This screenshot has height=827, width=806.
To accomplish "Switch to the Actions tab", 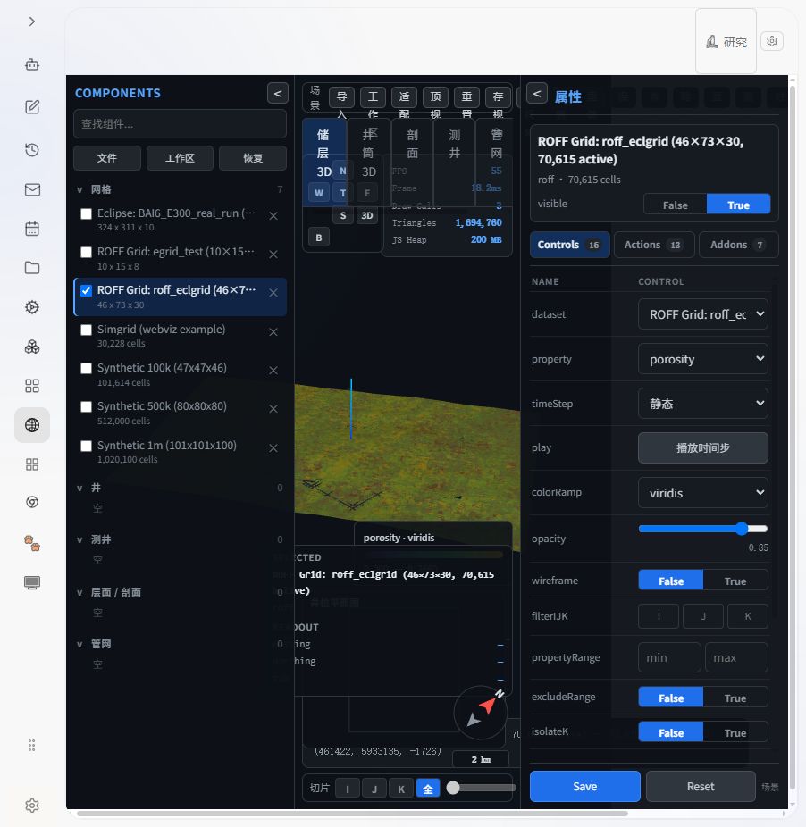I will click(x=654, y=245).
